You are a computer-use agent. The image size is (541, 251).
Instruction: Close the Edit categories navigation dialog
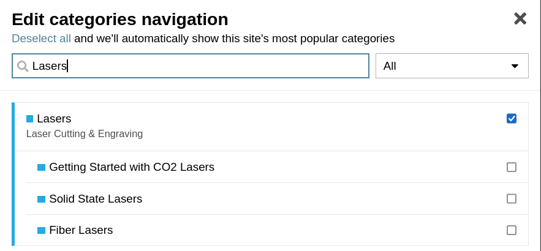pos(520,19)
